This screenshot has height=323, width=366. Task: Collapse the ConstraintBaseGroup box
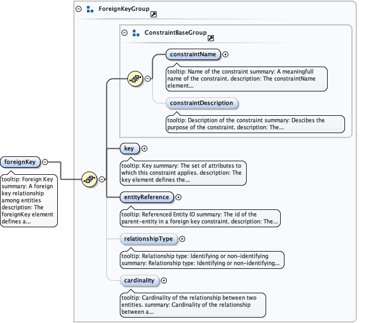(x=125, y=33)
